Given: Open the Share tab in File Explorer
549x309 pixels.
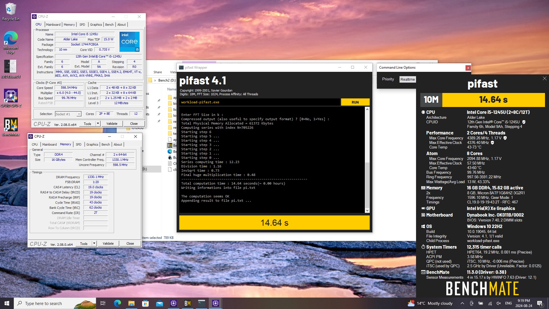Looking at the screenshot, I should tap(158, 72).
